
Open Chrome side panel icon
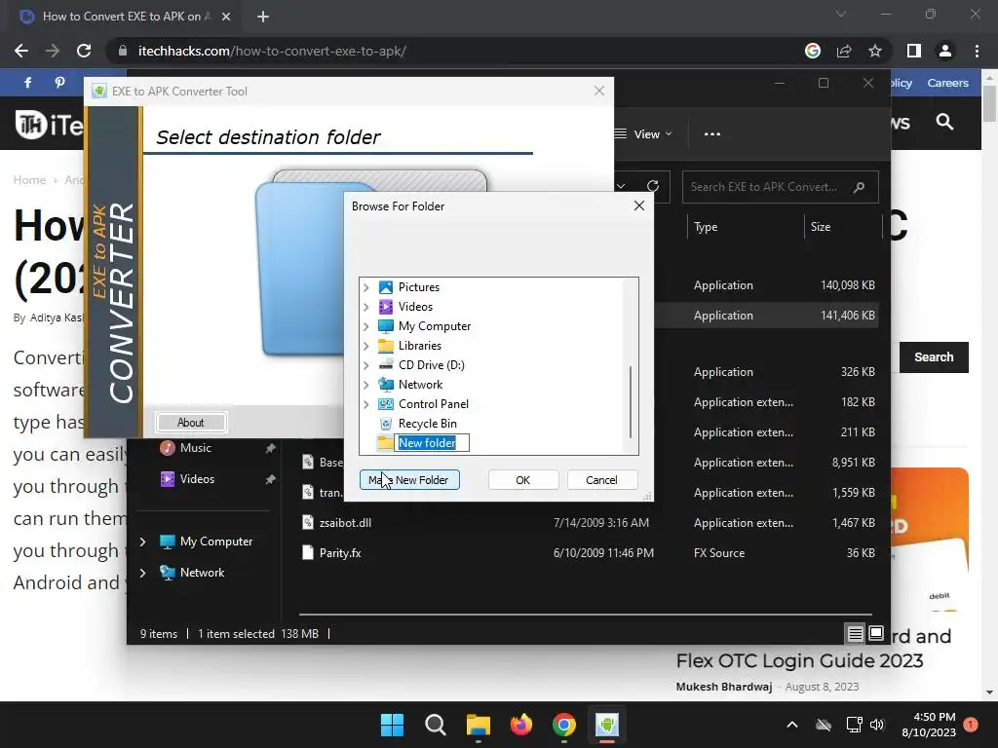coord(914,51)
